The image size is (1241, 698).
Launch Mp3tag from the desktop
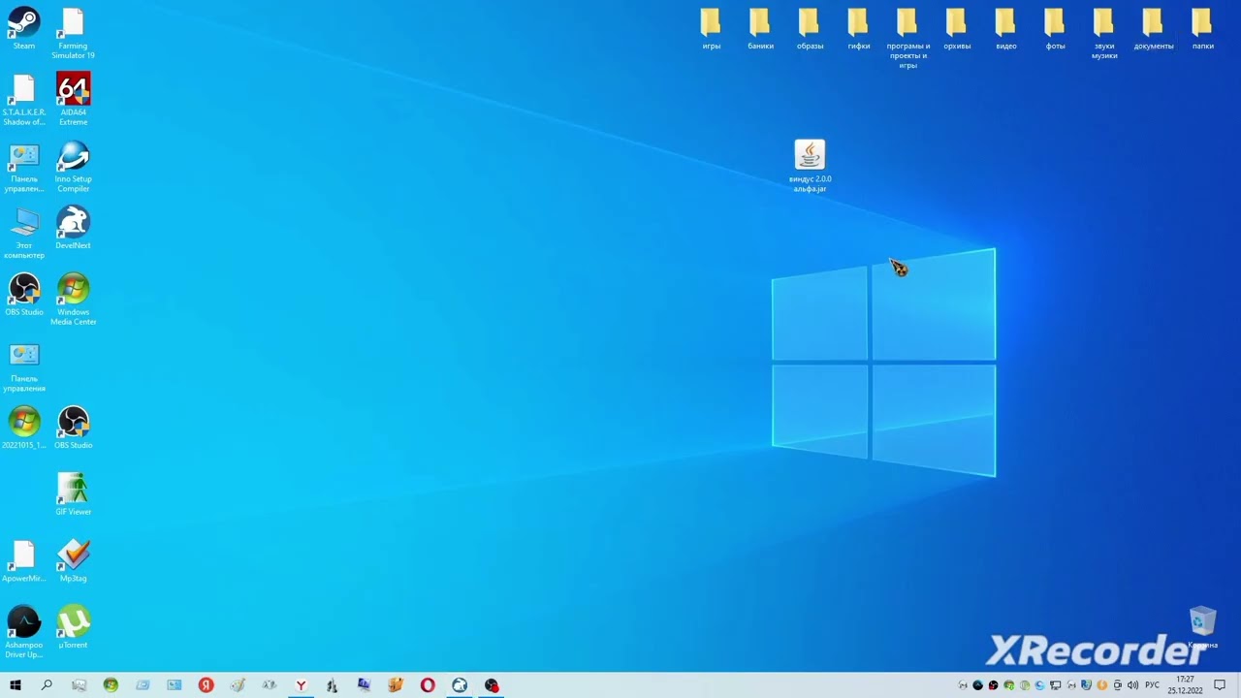[x=74, y=561]
